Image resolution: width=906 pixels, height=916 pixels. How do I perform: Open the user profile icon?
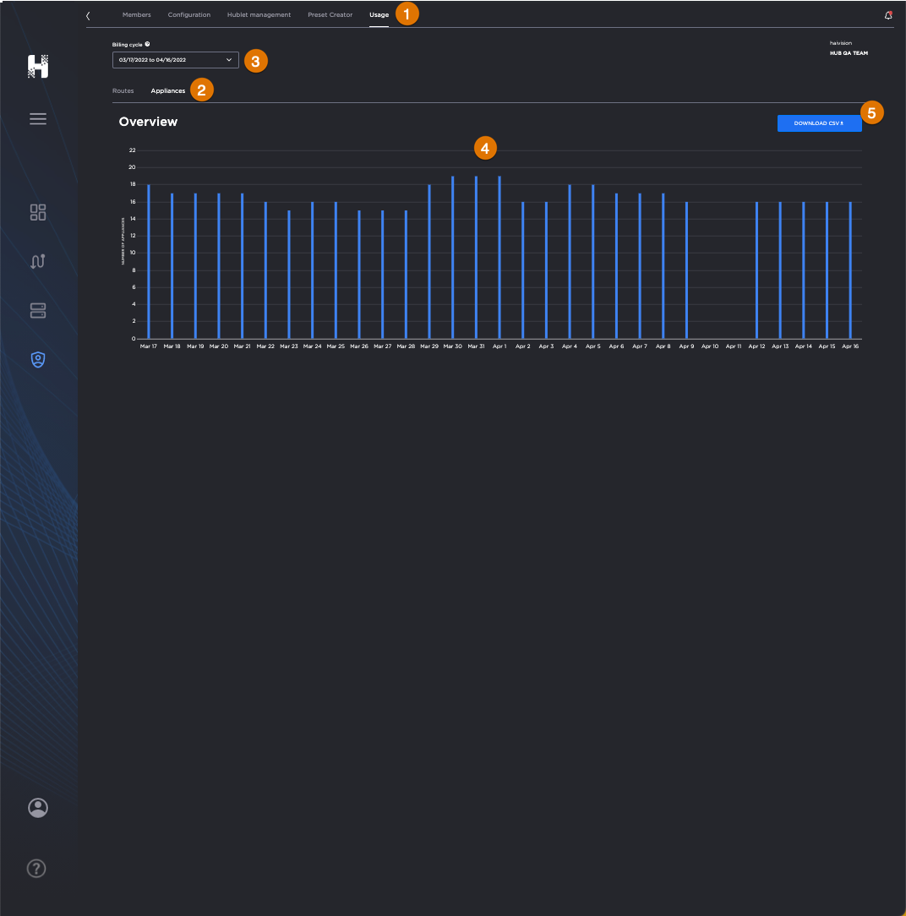point(37,808)
